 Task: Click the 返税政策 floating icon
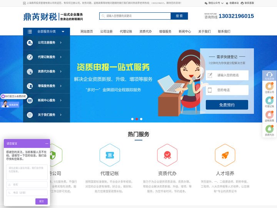tap(269, 115)
